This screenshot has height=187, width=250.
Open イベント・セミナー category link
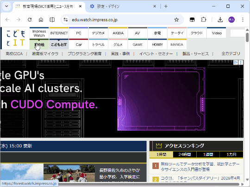pos(156,54)
